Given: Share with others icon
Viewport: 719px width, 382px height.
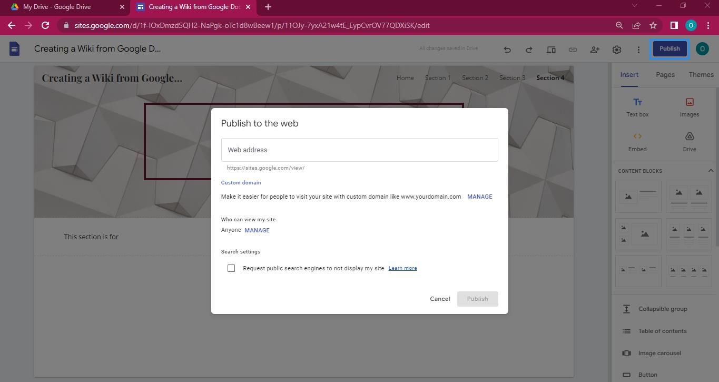Looking at the screenshot, I should pyautogui.click(x=595, y=50).
